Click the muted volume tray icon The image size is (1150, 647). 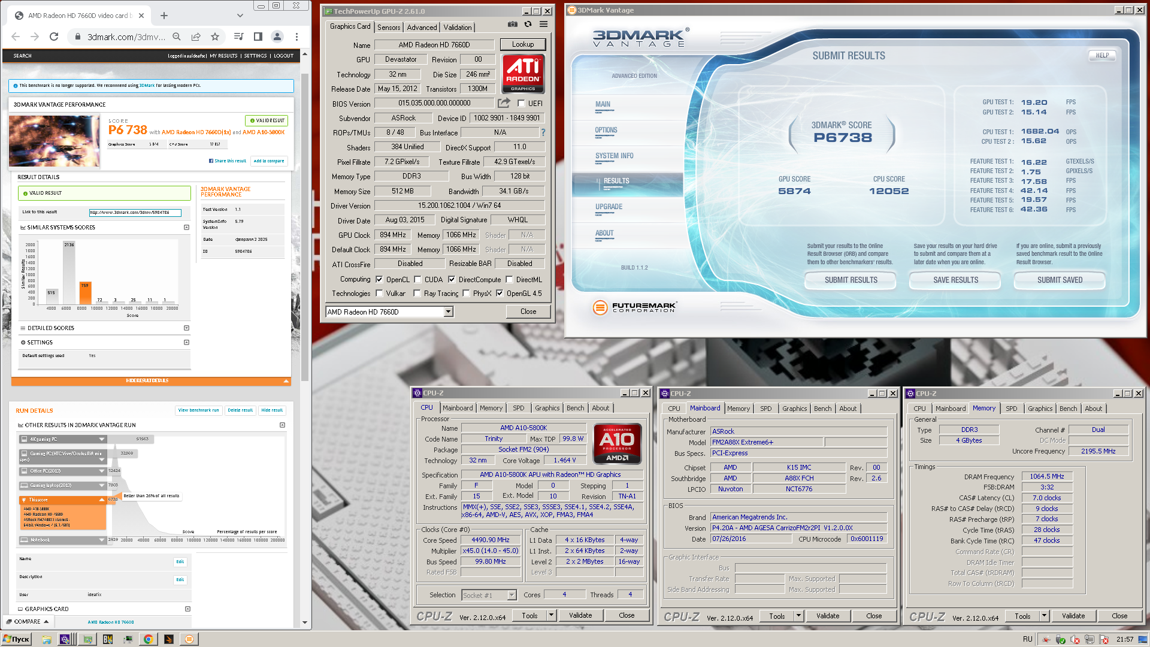(x=1075, y=640)
